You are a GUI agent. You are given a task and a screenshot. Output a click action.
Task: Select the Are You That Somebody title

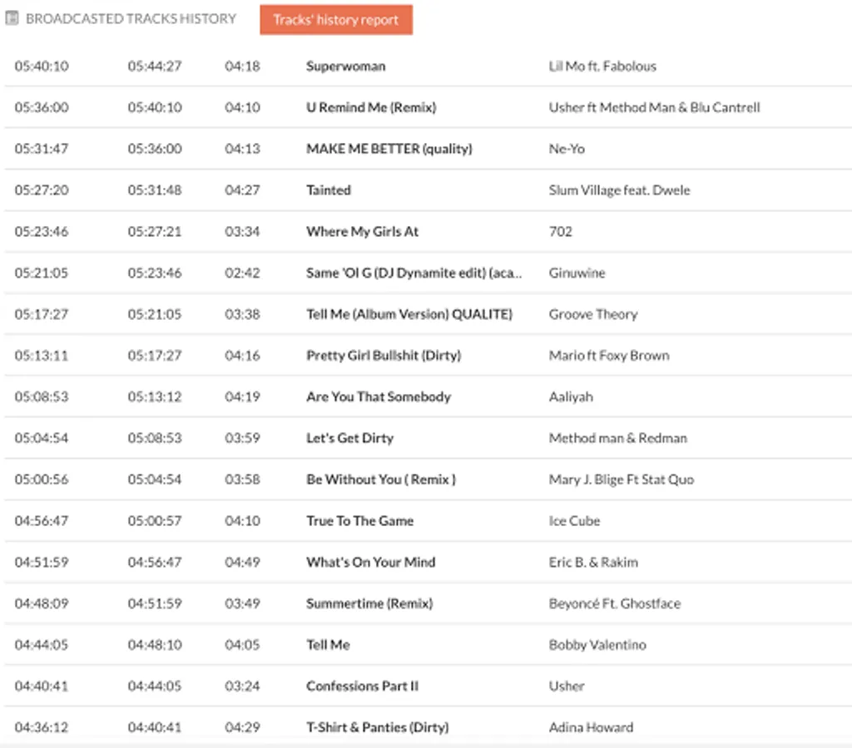[x=379, y=396]
